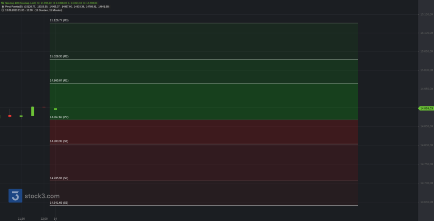Viewport: 434px width, 221px height.
Task: Click the 15.000,00 price axis label
Action: click(426, 70)
